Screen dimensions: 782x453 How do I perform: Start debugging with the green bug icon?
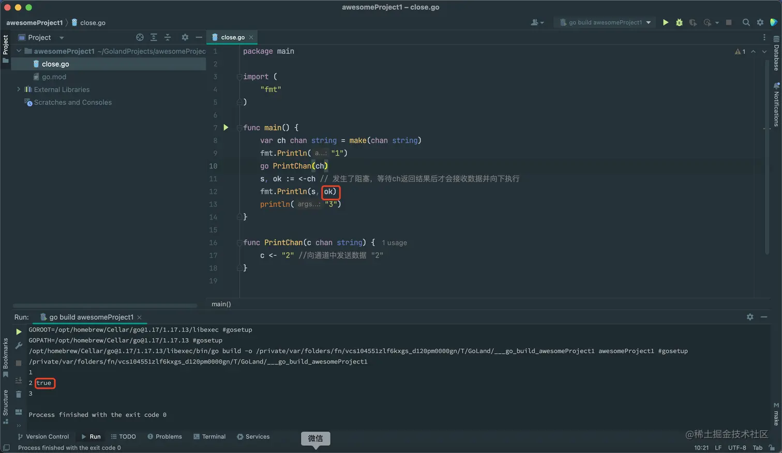coord(679,22)
